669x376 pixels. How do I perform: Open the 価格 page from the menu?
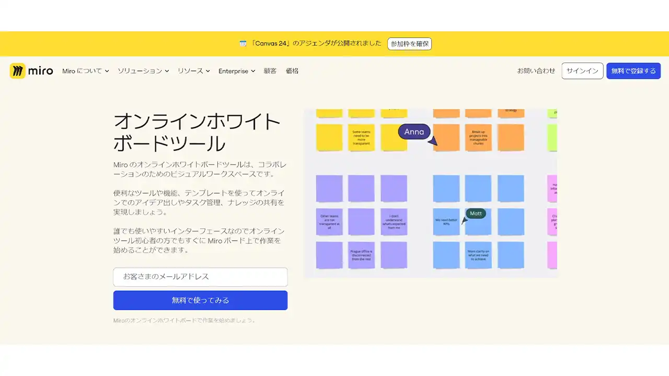[x=292, y=70]
